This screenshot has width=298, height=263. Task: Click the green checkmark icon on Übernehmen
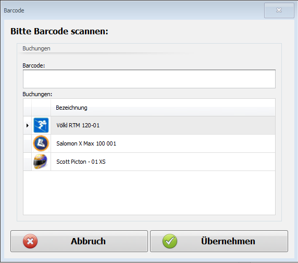[170, 241]
